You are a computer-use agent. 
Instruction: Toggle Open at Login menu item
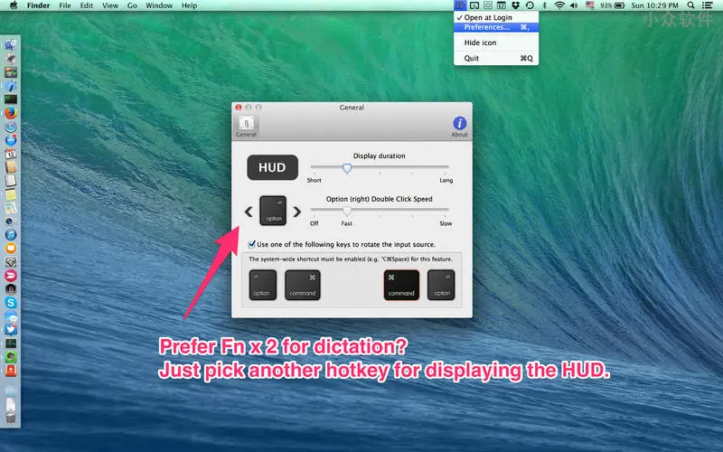(x=496, y=17)
